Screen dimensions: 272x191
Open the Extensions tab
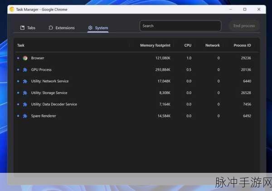click(62, 28)
